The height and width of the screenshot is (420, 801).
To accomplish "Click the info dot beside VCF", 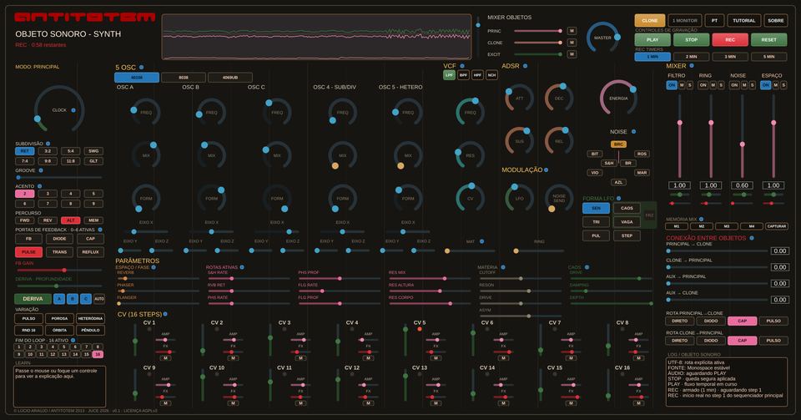I will 462,66.
